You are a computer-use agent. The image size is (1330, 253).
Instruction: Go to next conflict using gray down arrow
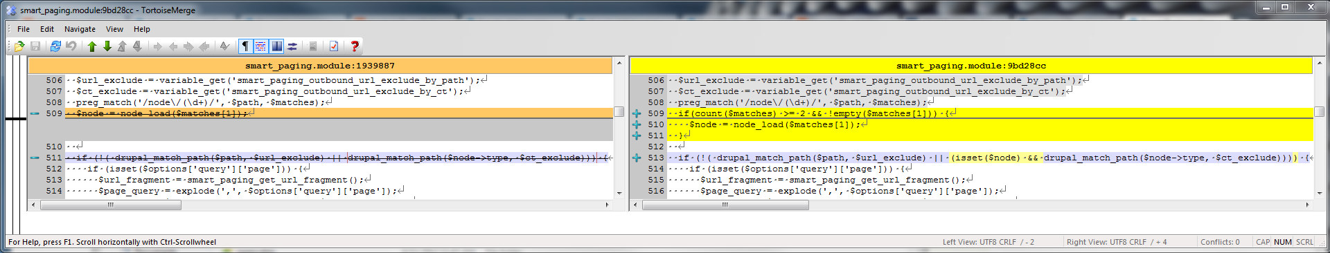pos(137,46)
